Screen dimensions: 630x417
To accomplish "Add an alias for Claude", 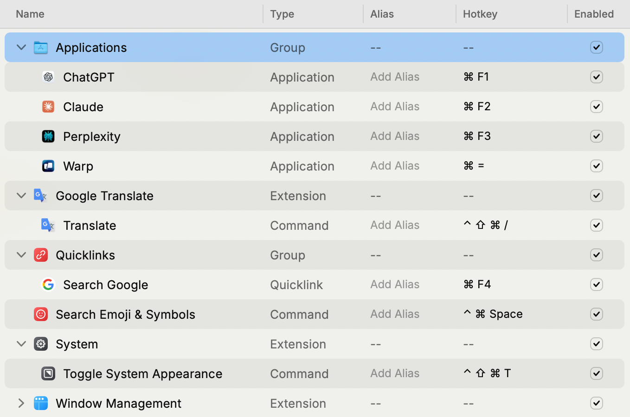I will (395, 107).
